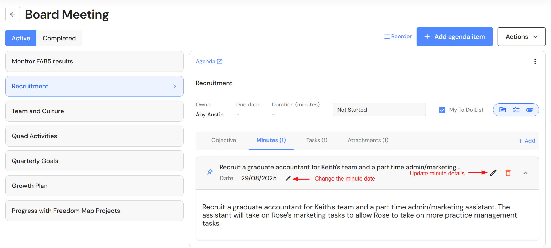Switch to the Completed tab
This screenshot has width=551, height=248.
tap(59, 38)
